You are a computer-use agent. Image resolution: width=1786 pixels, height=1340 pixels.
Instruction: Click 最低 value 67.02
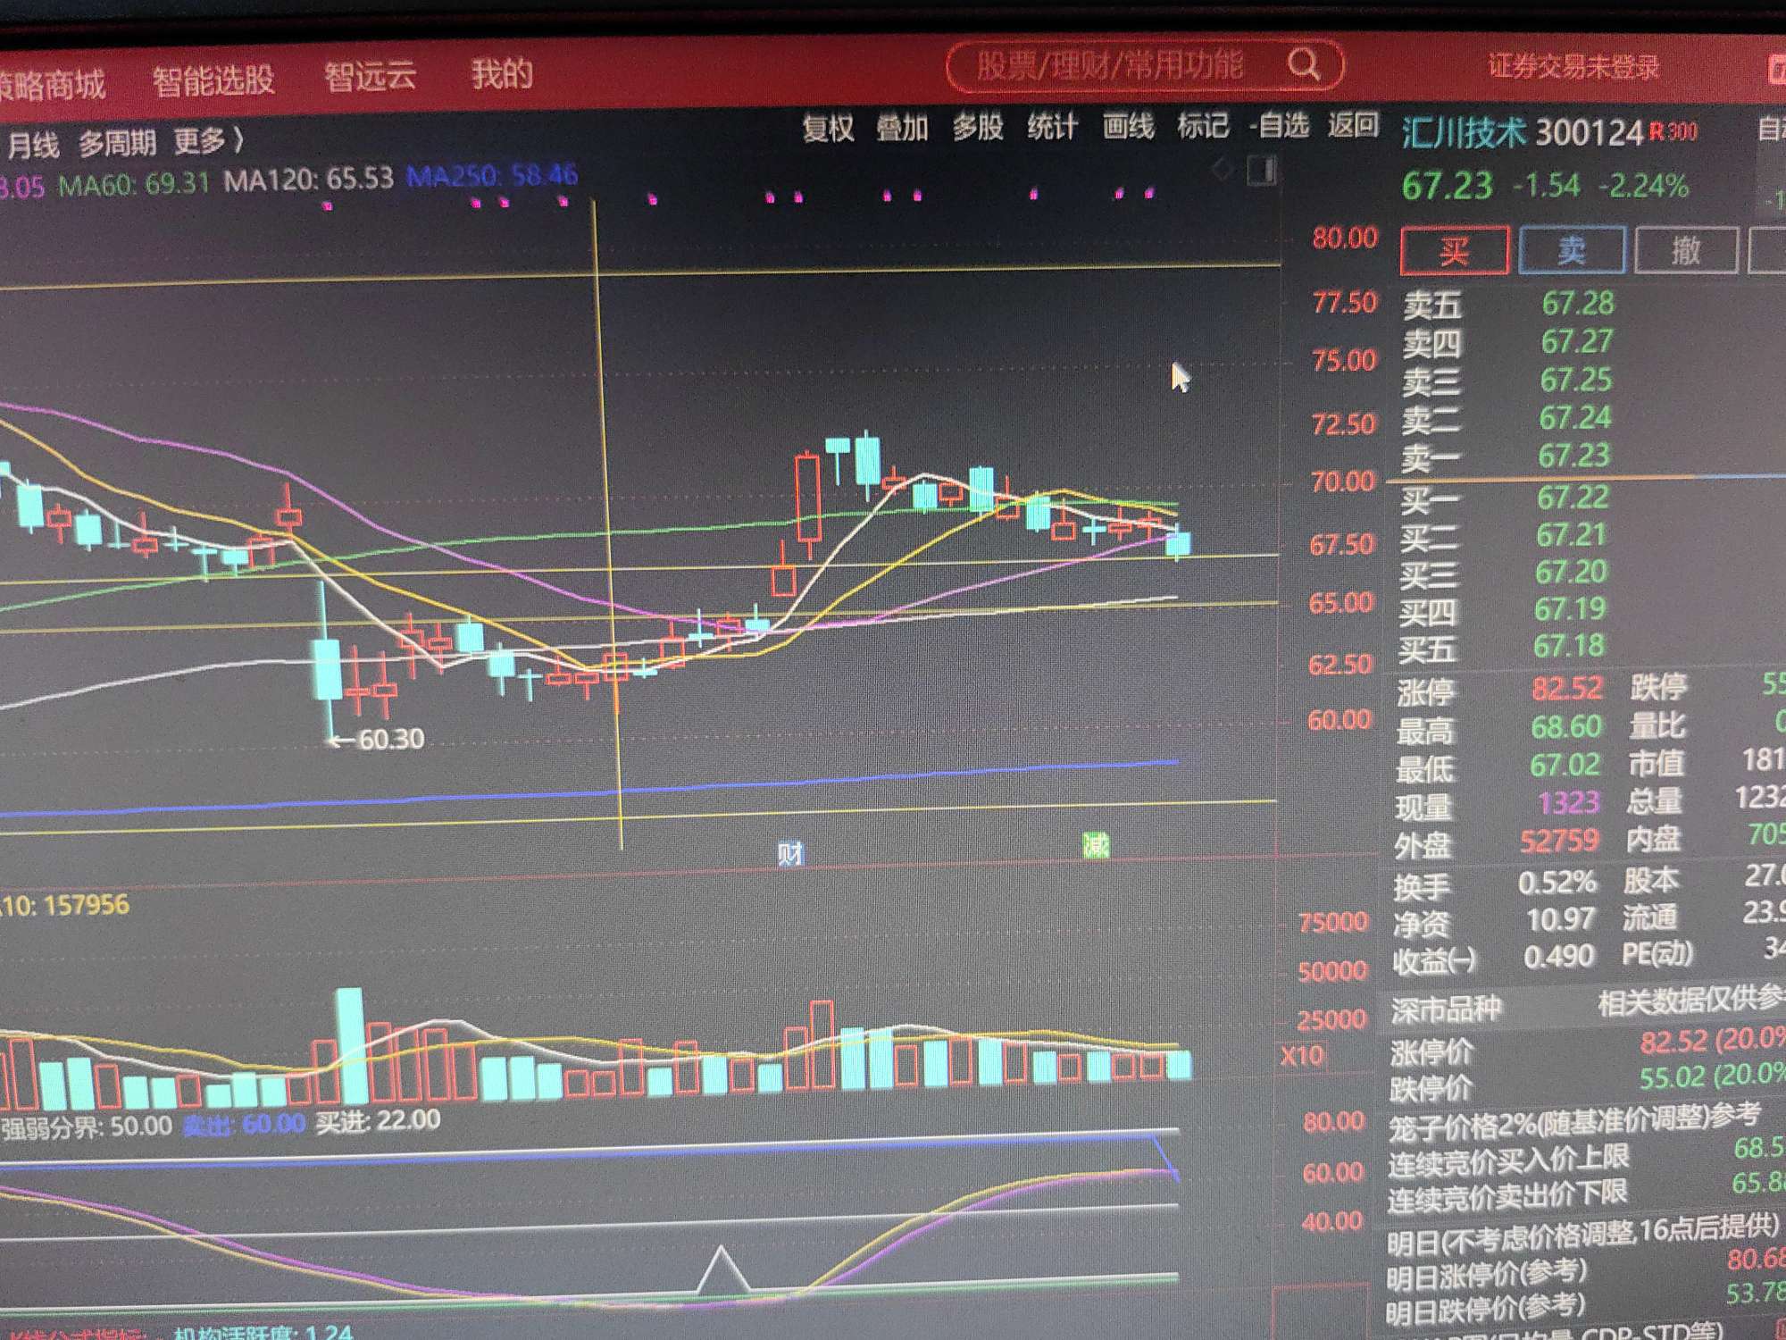(x=1565, y=766)
